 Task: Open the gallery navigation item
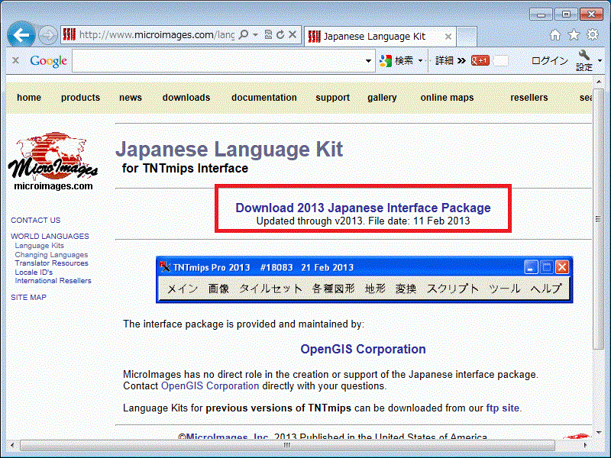click(383, 98)
